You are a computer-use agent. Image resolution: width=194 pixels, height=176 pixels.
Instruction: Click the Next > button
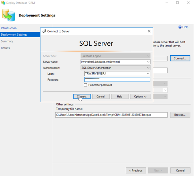coord(158,171)
